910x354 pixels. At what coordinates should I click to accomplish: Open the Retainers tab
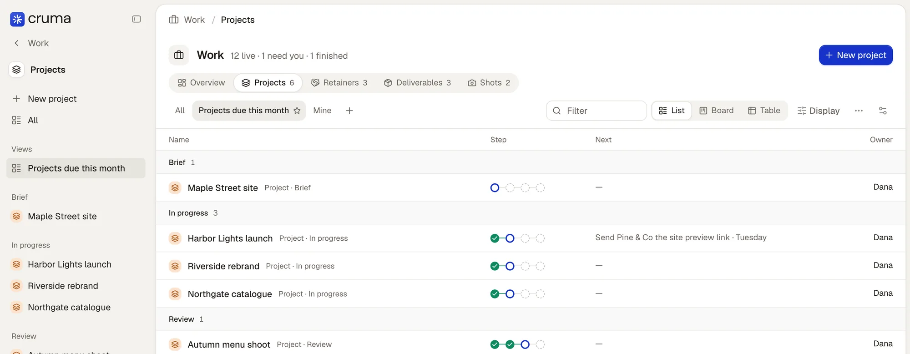click(x=339, y=83)
